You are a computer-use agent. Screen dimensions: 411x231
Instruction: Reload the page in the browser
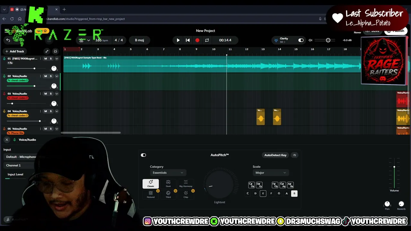[x=12, y=19]
